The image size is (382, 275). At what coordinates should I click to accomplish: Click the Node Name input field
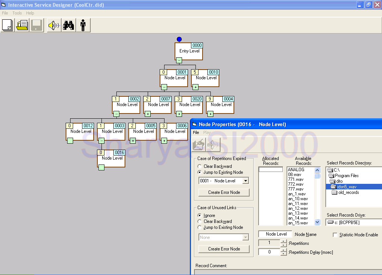[275, 234]
